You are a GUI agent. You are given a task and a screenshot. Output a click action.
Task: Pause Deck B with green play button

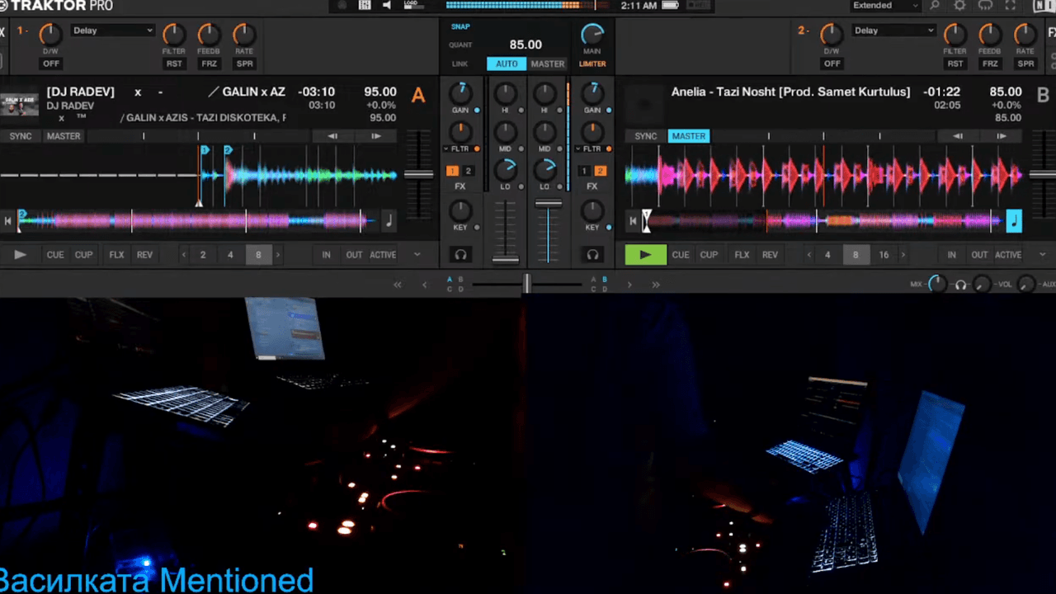645,255
